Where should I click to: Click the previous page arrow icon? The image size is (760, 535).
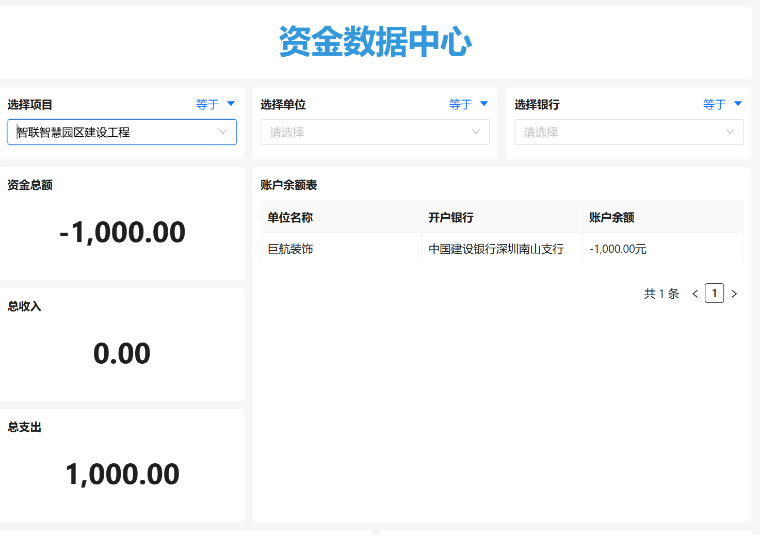click(694, 293)
